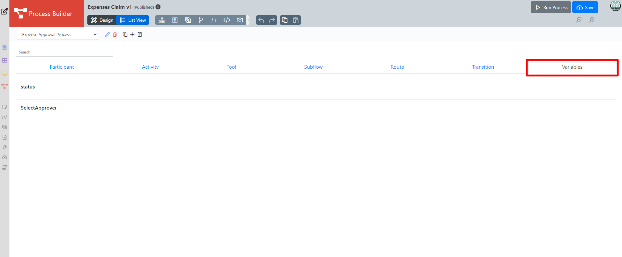
Task: Open the Route tab
Action: [x=397, y=67]
